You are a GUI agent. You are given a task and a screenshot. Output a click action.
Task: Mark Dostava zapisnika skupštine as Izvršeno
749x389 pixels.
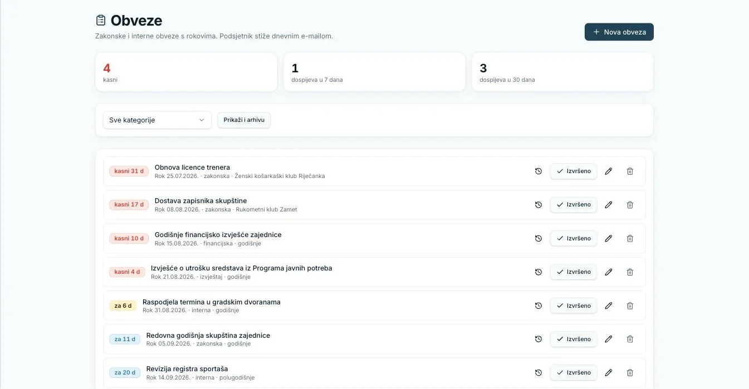coord(574,205)
